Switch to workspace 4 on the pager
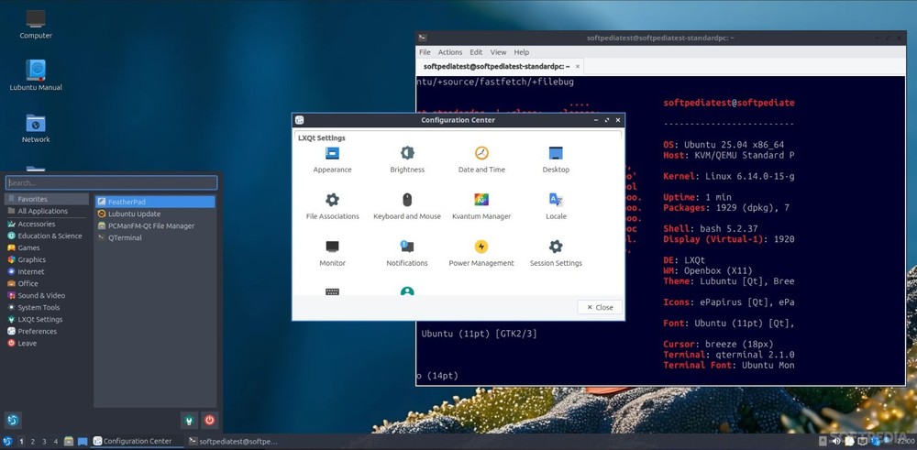Viewport: 917px width, 450px height. click(56, 441)
